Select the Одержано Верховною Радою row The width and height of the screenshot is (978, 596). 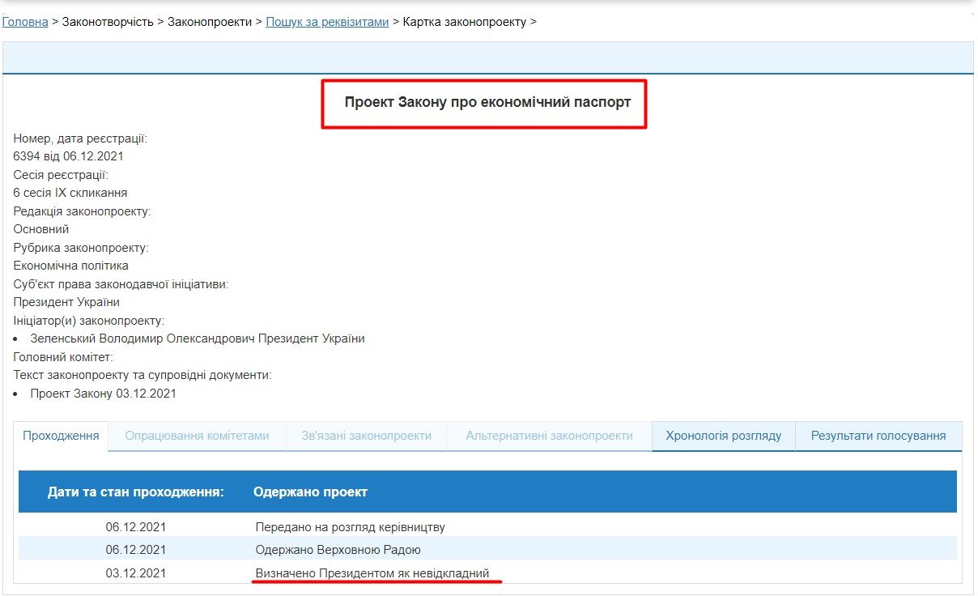338,550
